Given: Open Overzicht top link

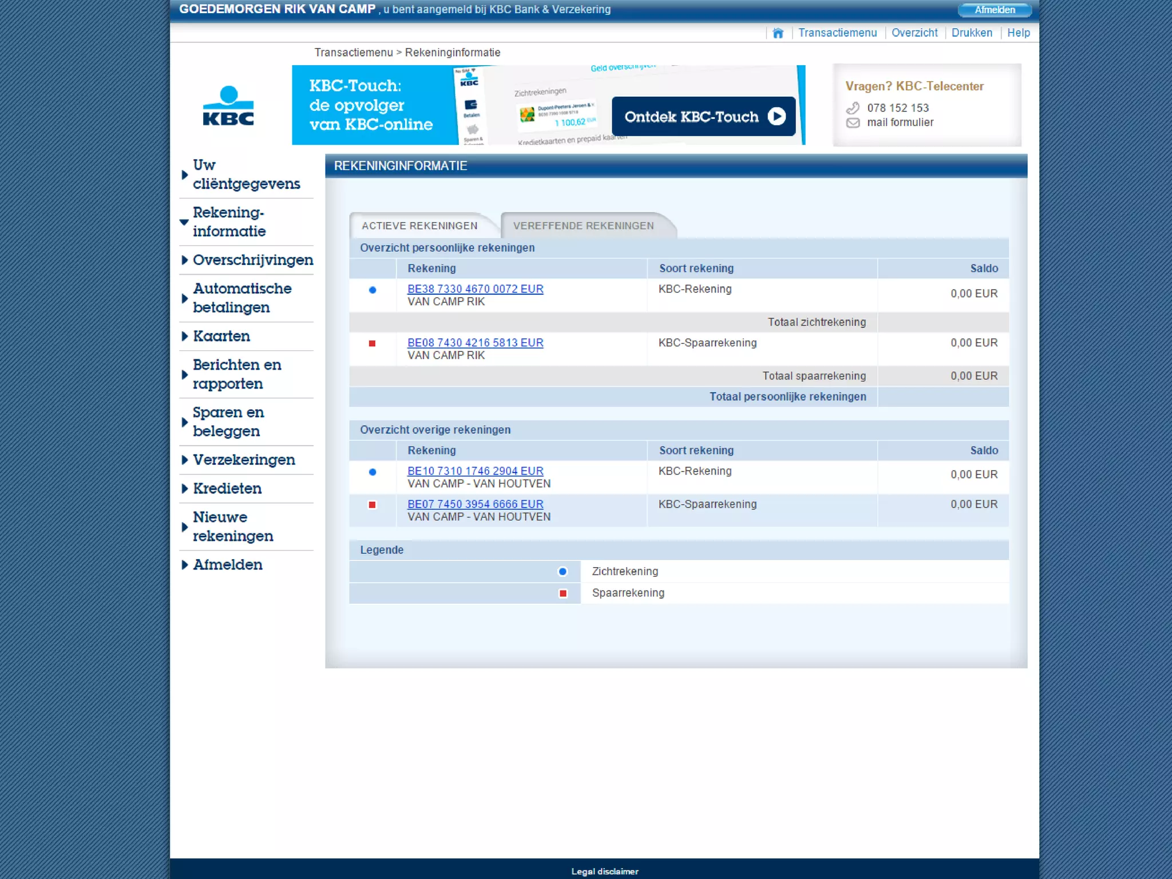Looking at the screenshot, I should tap(914, 33).
